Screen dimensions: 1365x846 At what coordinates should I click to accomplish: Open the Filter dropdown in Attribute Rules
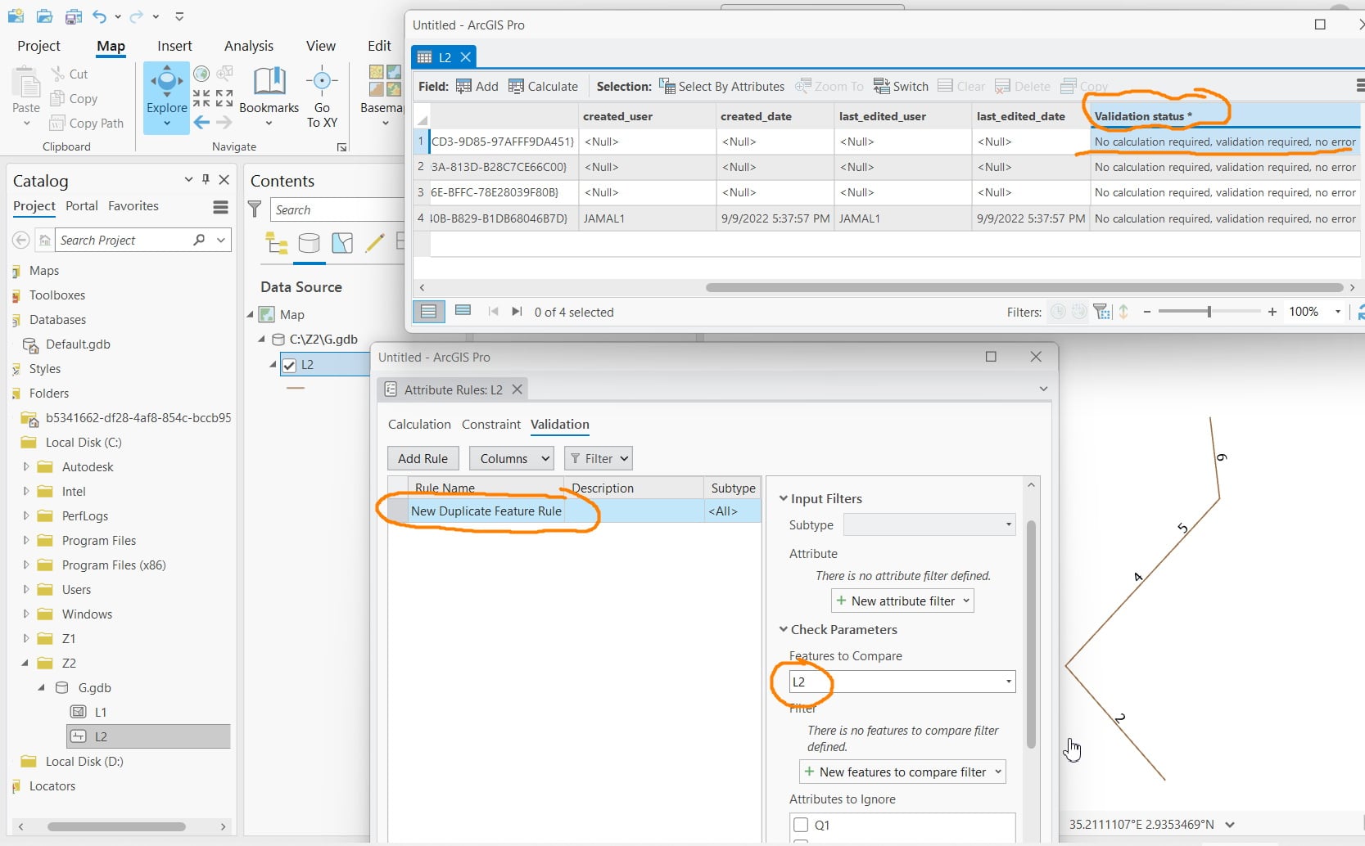point(598,458)
